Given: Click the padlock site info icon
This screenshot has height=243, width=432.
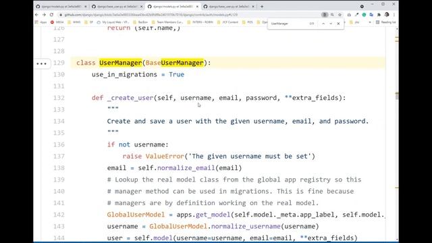Looking at the screenshot, I should pyautogui.click(x=61, y=15).
